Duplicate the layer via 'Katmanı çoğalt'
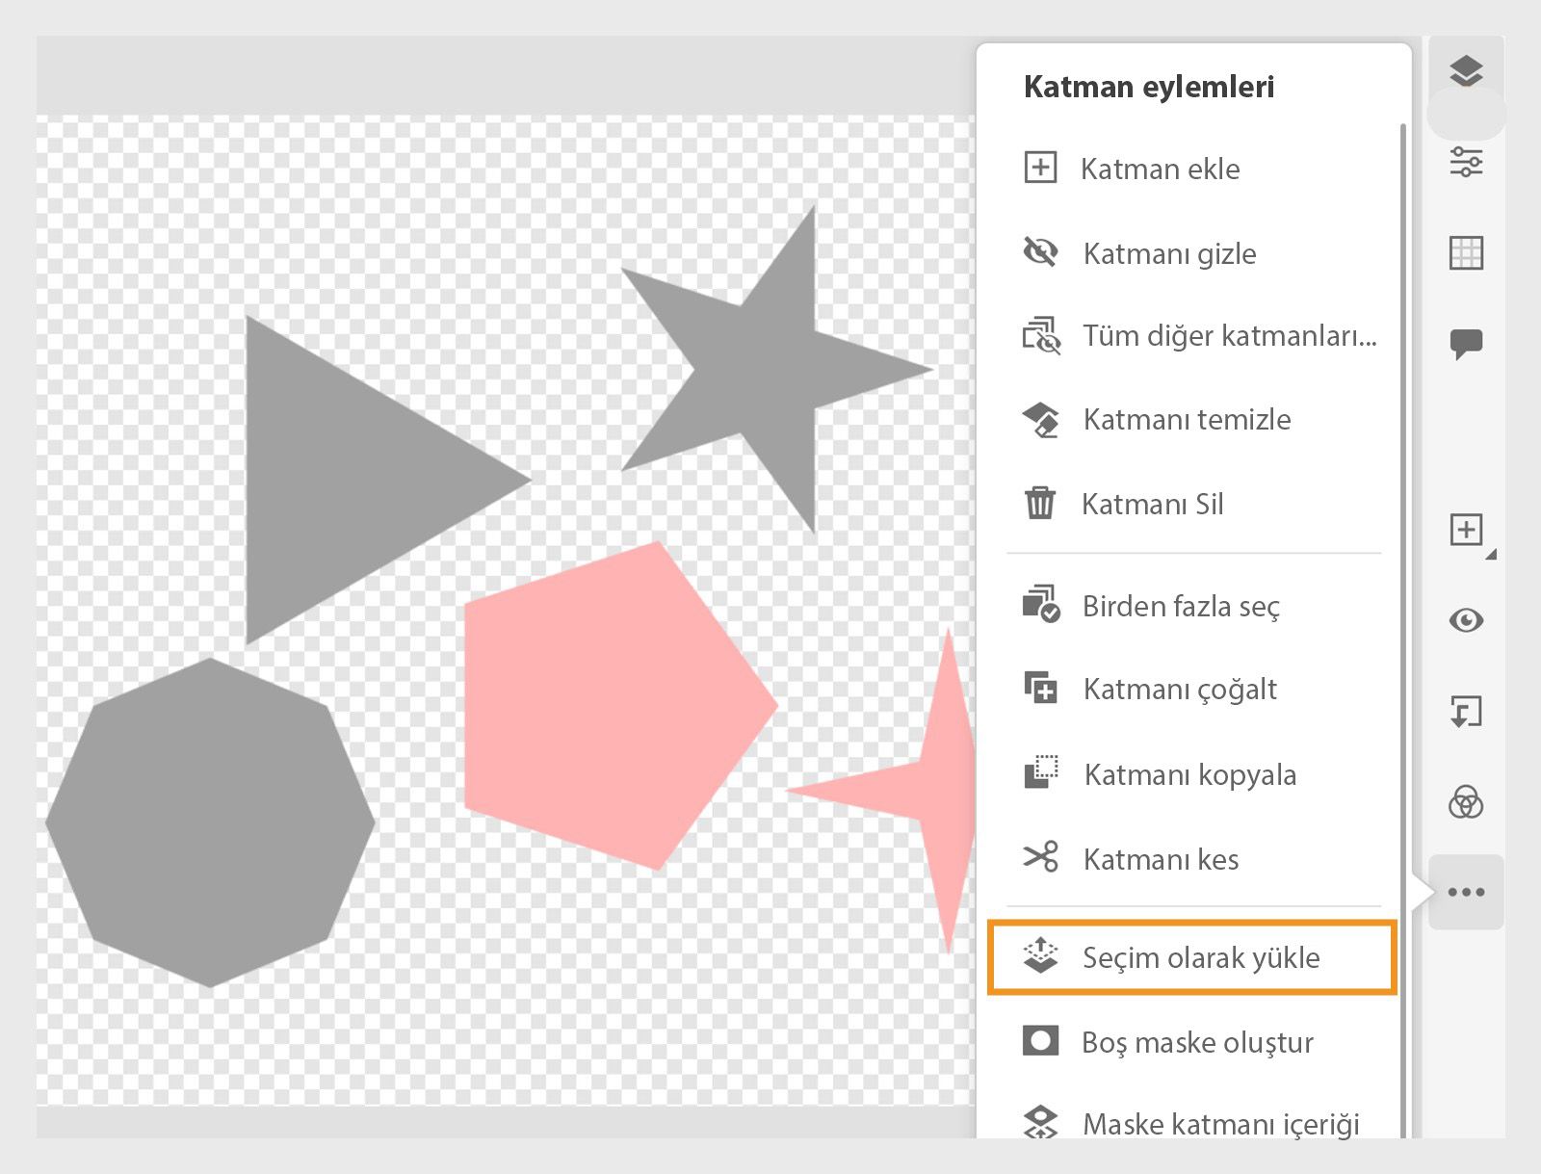This screenshot has width=1541, height=1174. click(1179, 689)
